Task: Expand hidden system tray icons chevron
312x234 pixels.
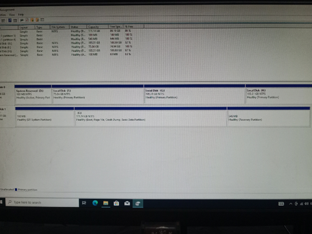Action: tap(291, 204)
